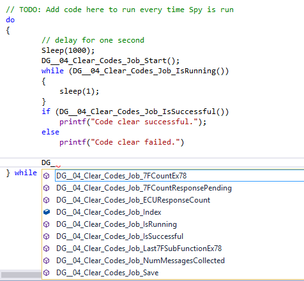This screenshot has height=281, width=304.
Task: Click the cube icon beside Job_IsSuccessful suggestion
Action: pyautogui.click(x=47, y=236)
